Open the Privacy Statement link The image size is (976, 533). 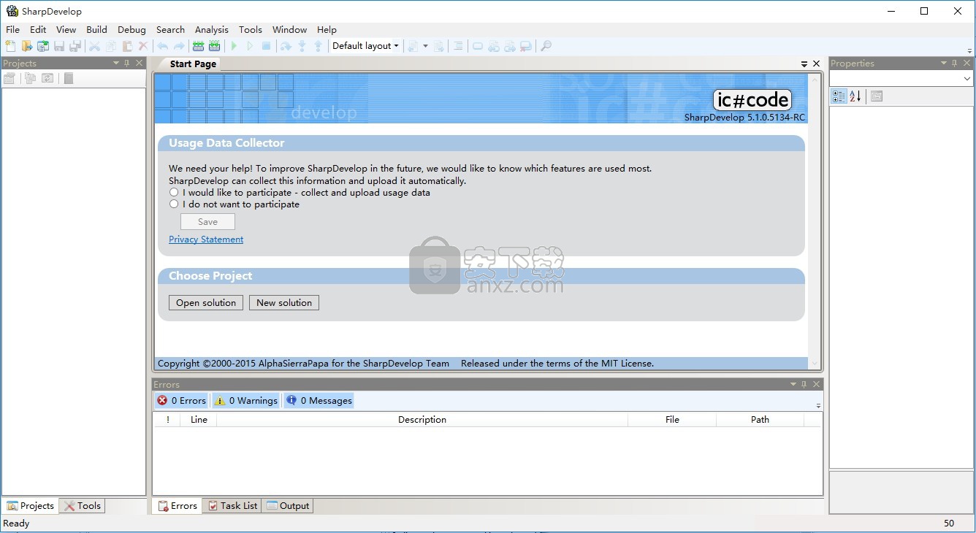coord(206,239)
